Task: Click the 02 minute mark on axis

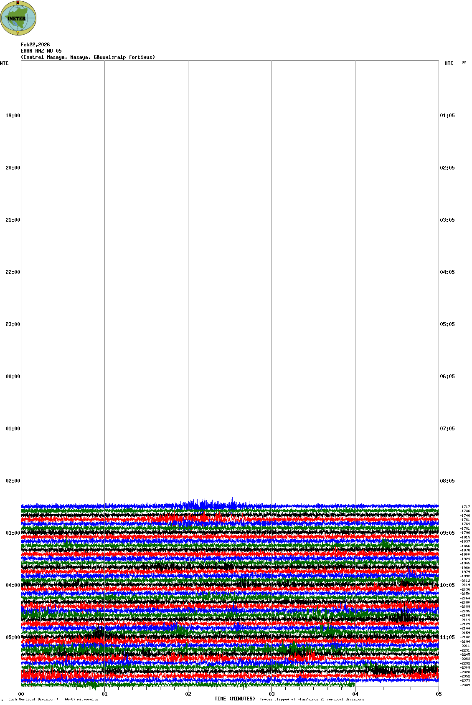Action: (188, 694)
